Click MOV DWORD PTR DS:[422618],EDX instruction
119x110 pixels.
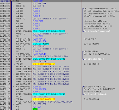51,82
